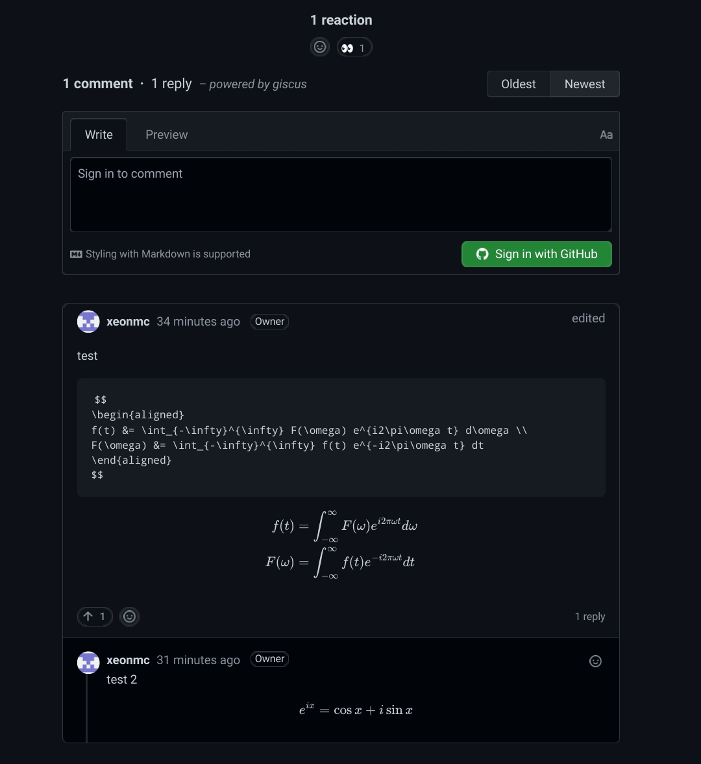This screenshot has height=764, width=701.
Task: Click xeonmc's avatar on the main comment
Action: [88, 321]
